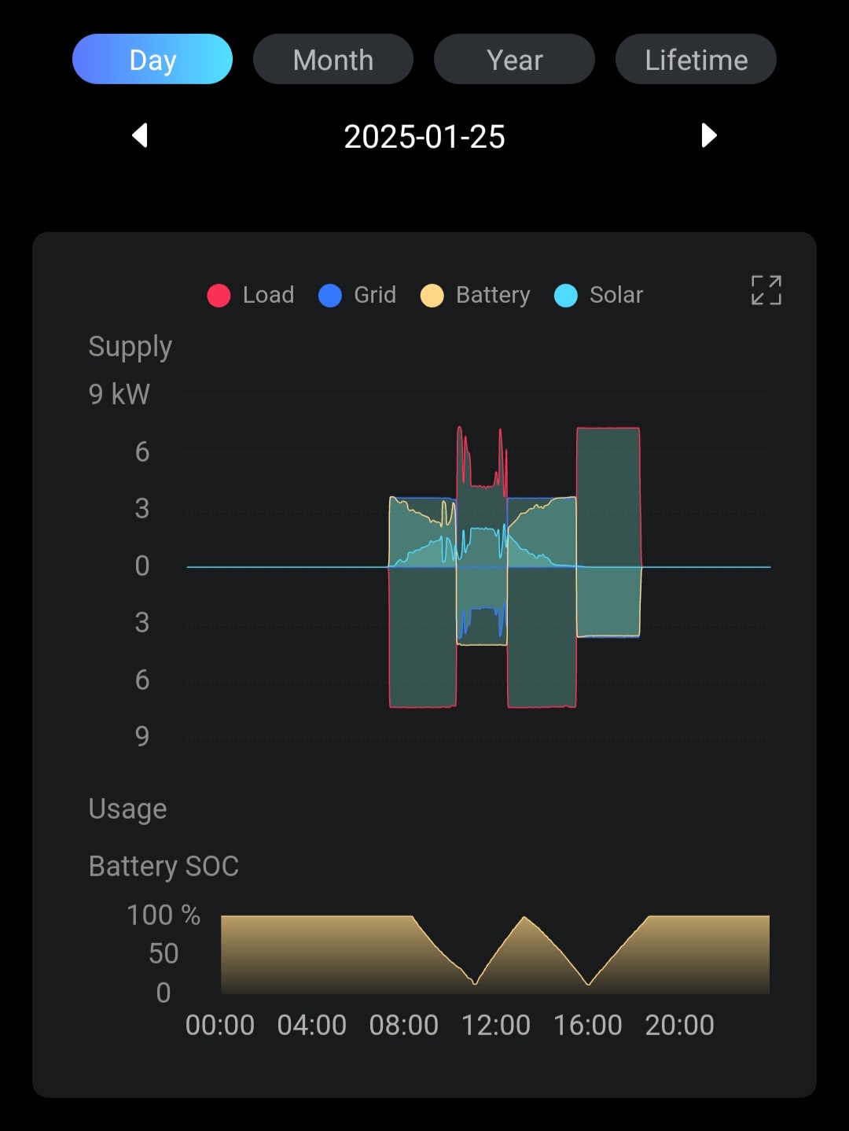Click the red Load legend dot
This screenshot has width=849, height=1131.
click(x=219, y=296)
